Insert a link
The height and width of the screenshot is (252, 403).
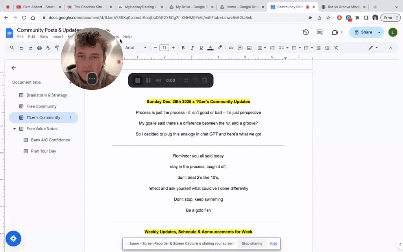(231, 48)
